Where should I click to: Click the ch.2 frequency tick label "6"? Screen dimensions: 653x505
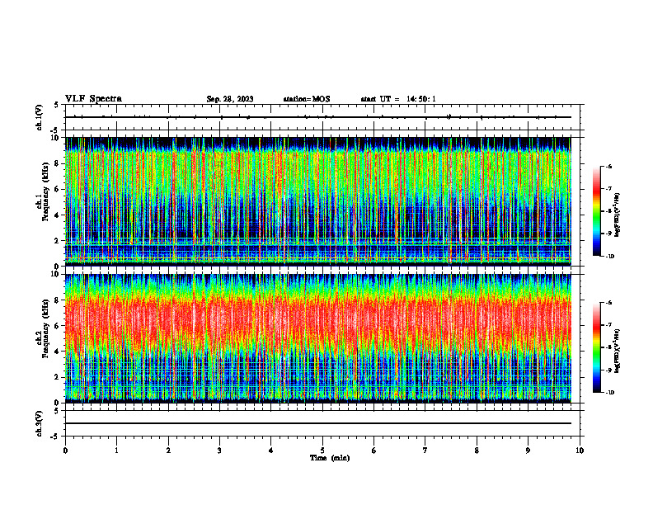[58, 326]
